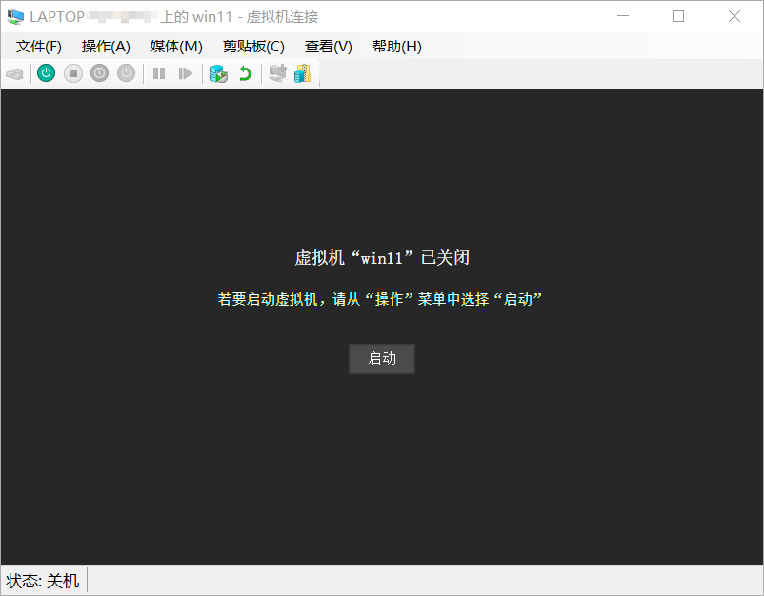Click the instruction text about 操作 menu
Screen dimensions: 764x596
[x=379, y=299]
